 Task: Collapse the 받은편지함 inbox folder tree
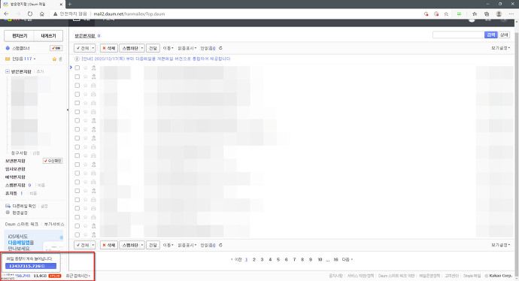[x=8, y=71]
